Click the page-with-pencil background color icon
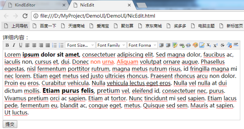This screenshot has height=129, width=244. pyautogui.click(x=202, y=45)
